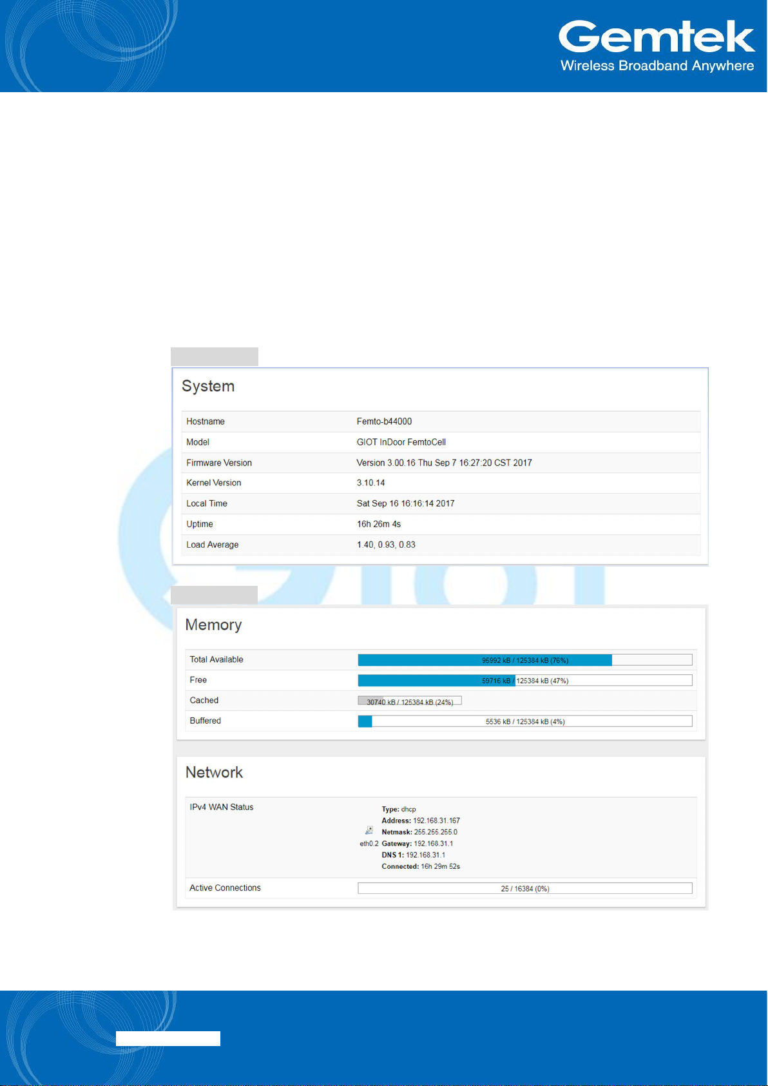Click the IPv4 WAN Status label
The image size is (768, 1086).
(222, 807)
